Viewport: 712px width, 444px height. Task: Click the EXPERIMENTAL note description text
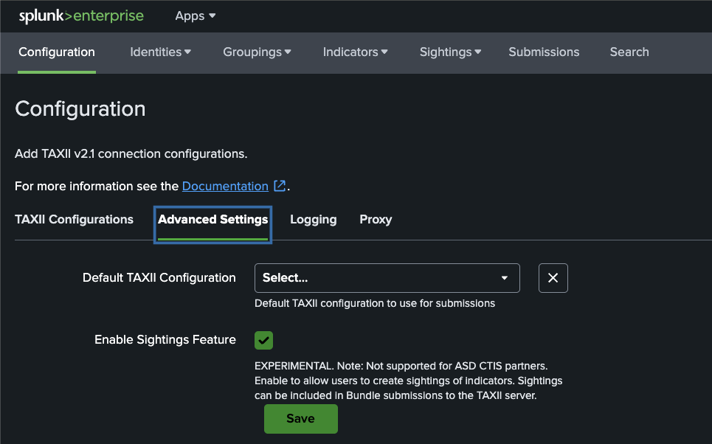[408, 381]
